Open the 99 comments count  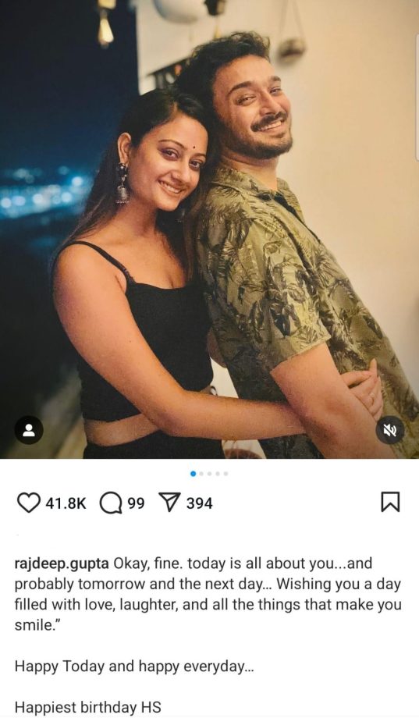(136, 503)
